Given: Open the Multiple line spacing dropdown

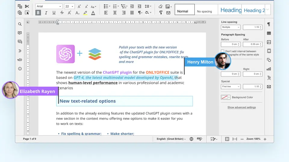Looking at the screenshot, I should [231, 27].
